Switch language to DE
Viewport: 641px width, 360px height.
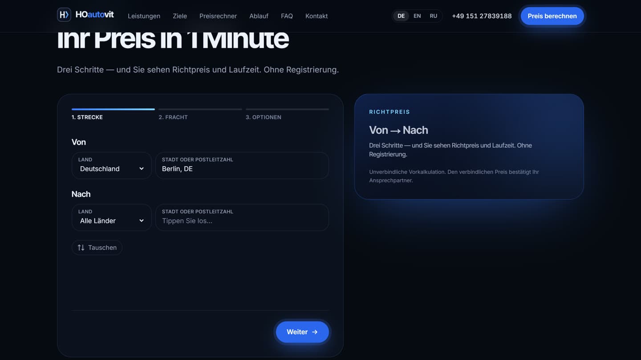tap(401, 16)
